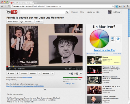The image size is (130, 104).
Task: Switch player to small size icon
Action: click(x=74, y=69)
